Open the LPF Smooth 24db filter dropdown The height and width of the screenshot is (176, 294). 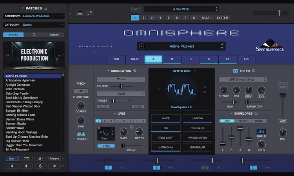242,79
